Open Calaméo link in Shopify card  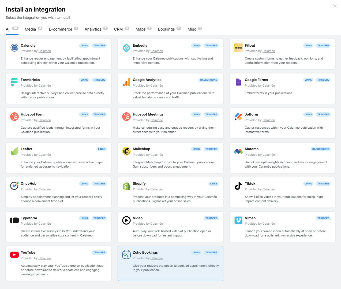coord(156,189)
